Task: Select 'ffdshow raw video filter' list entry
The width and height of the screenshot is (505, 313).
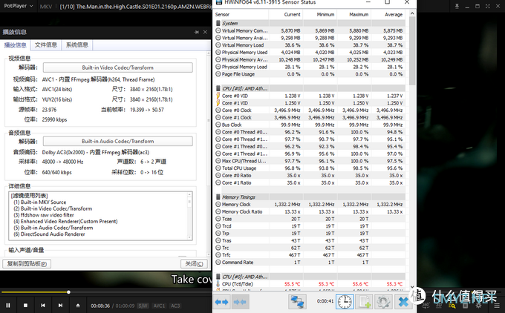Action: [x=44, y=215]
